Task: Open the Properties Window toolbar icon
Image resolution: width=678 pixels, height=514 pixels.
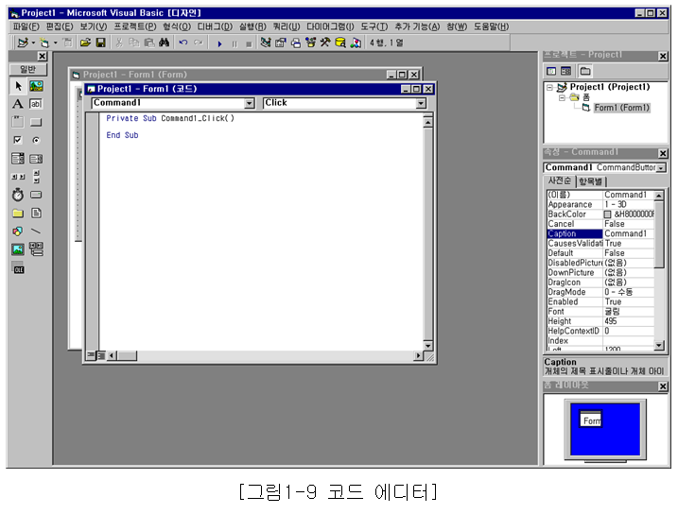Action: pos(281,43)
